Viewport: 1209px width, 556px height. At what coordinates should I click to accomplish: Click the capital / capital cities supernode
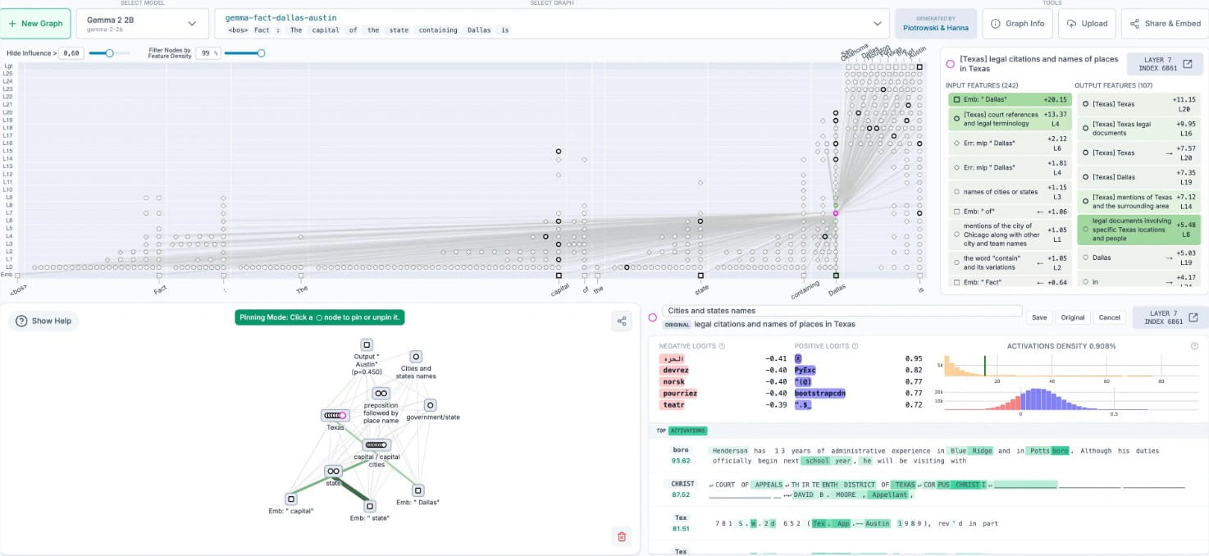[x=376, y=444]
